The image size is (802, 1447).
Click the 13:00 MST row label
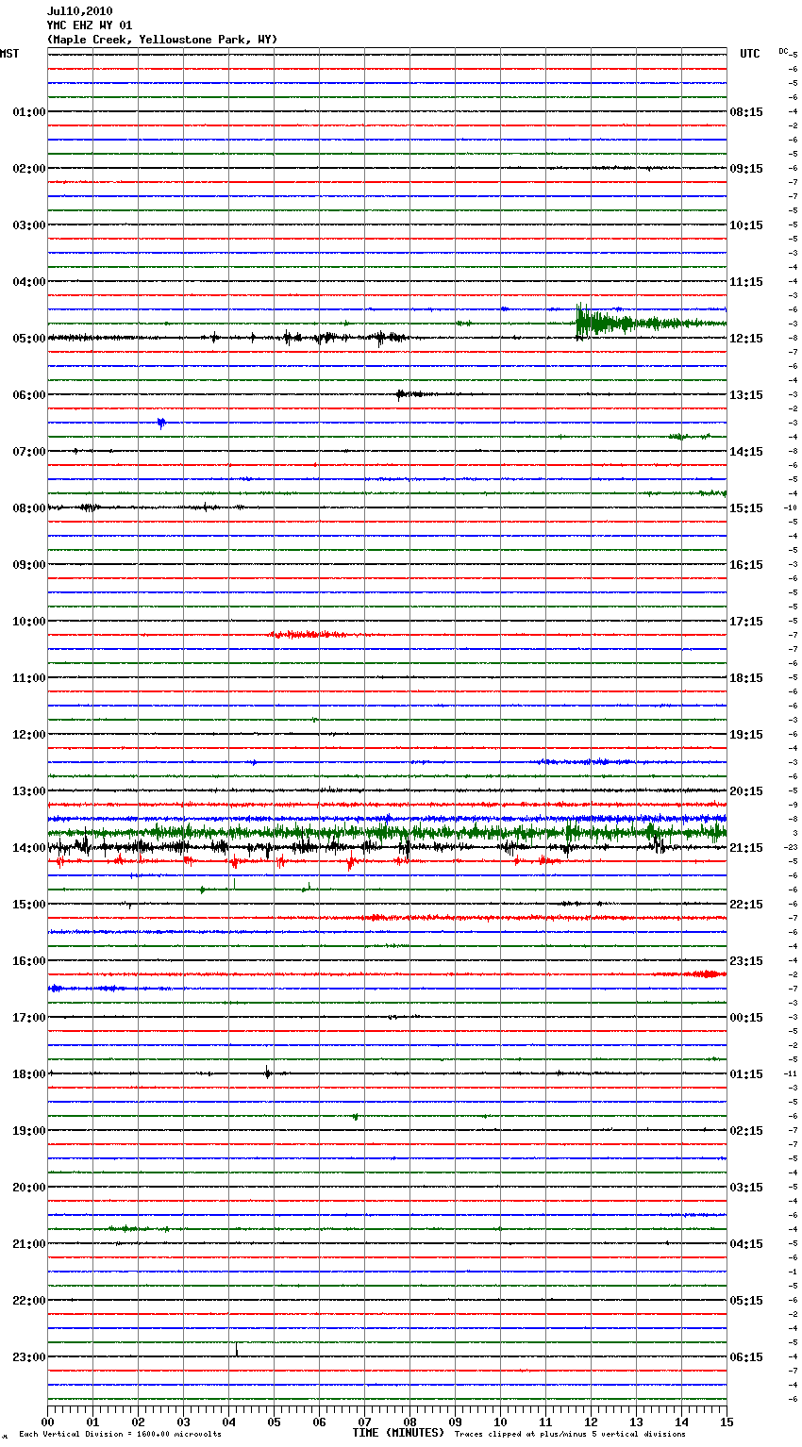click(x=29, y=791)
